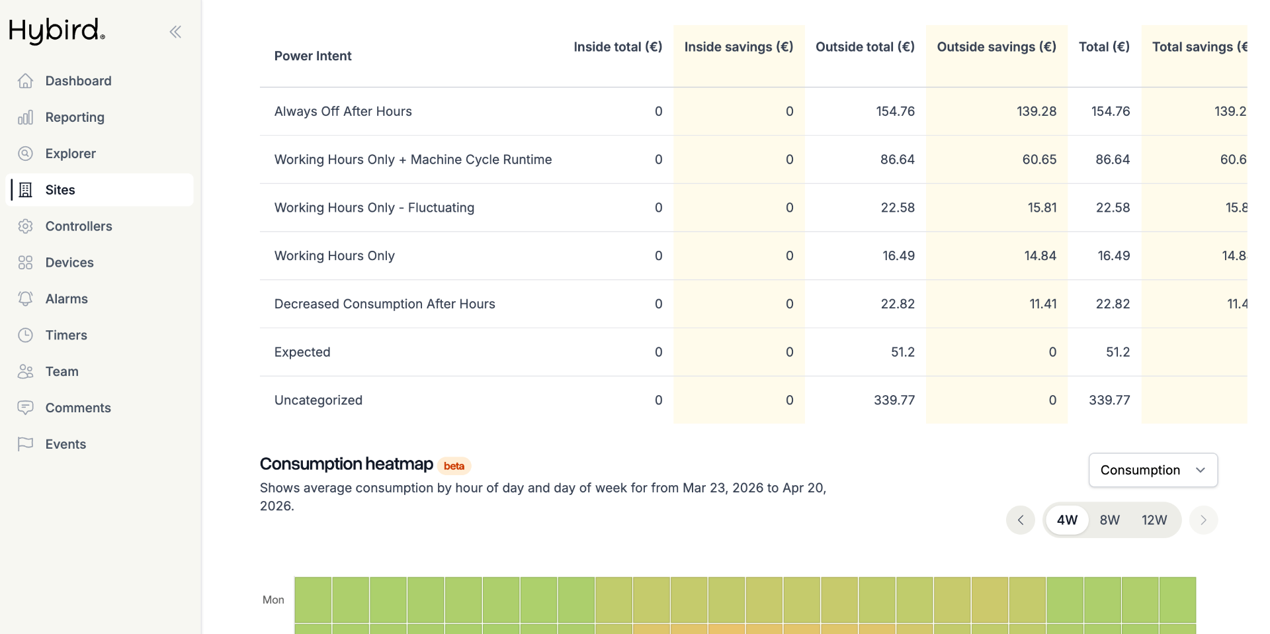This screenshot has height=634, width=1270.
Task: Click the beta badge beside heatmap title
Action: (x=454, y=466)
